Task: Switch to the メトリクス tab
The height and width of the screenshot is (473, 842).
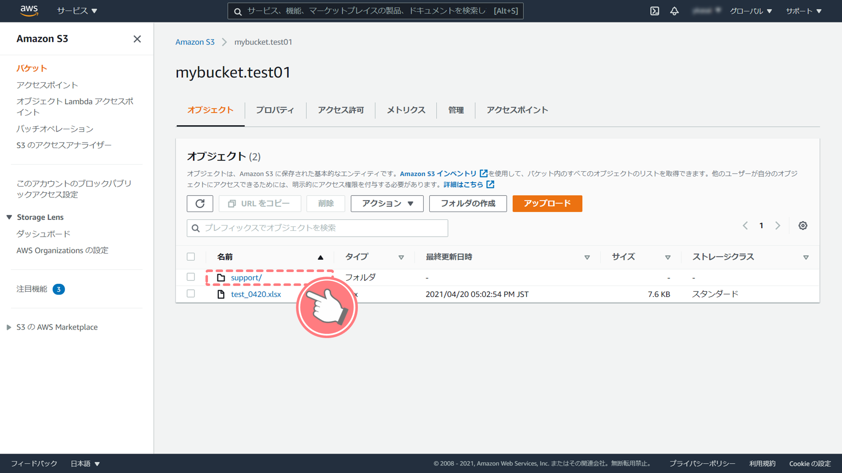Action: coord(406,110)
